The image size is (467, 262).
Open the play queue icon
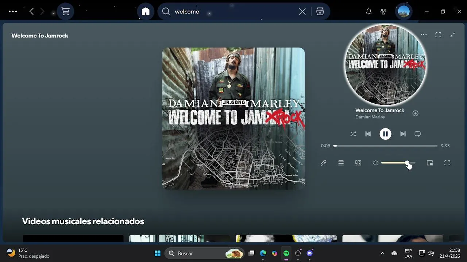(x=341, y=163)
